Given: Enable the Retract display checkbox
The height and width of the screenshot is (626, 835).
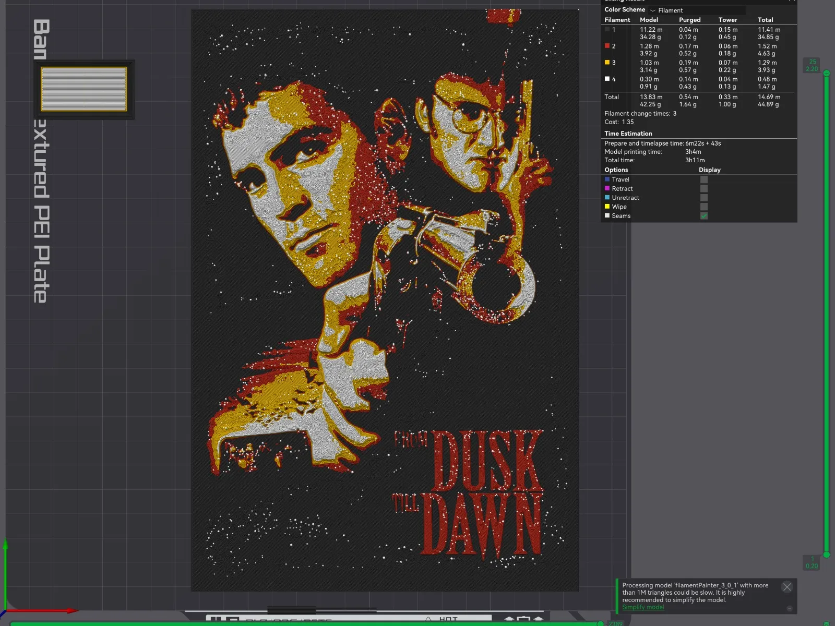Looking at the screenshot, I should click(x=704, y=189).
